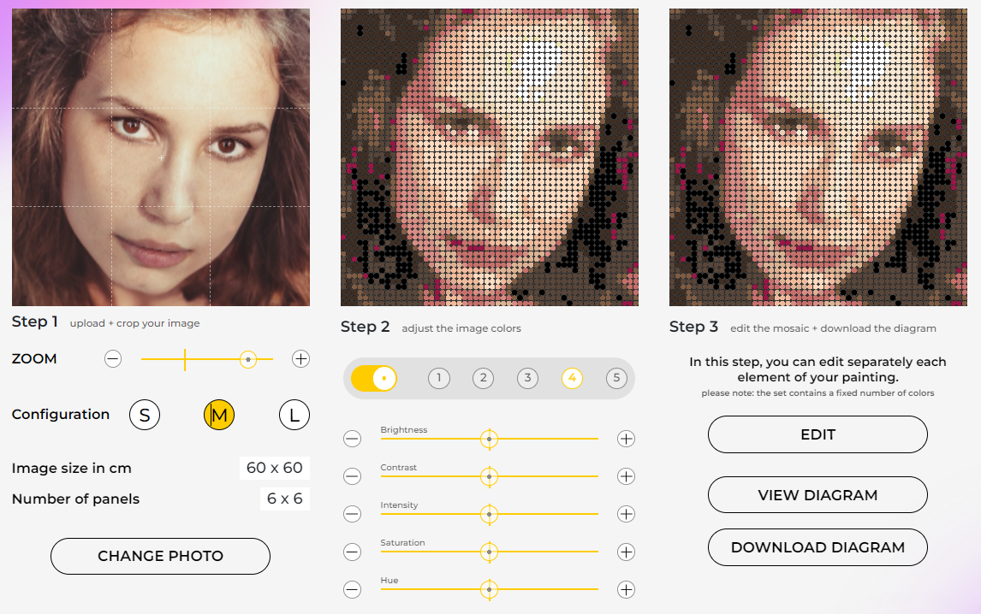
Task: Choose color preset 1
Action: (x=439, y=378)
